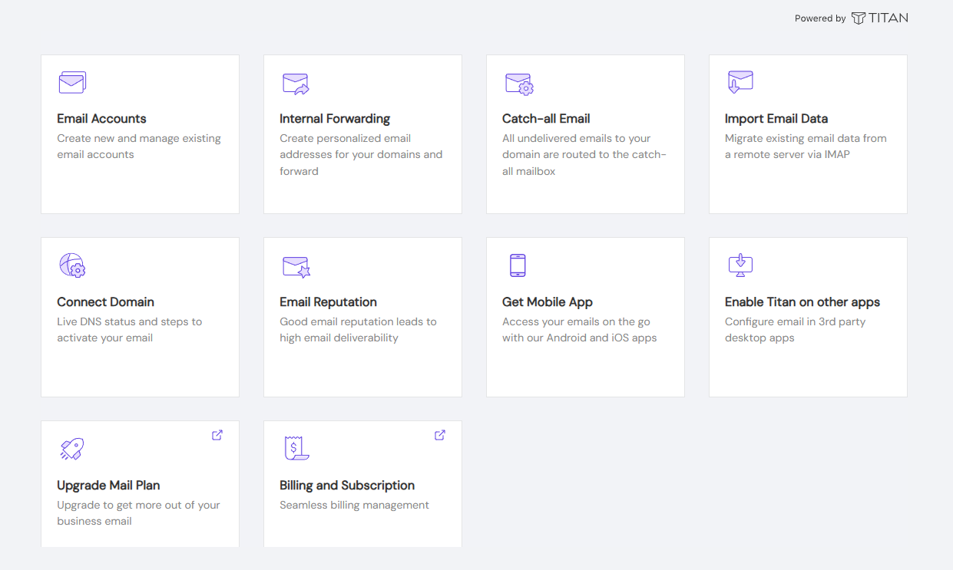Select the Internal Forwarding heading

click(x=335, y=119)
